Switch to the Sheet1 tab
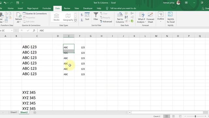 [x=14, y=112]
